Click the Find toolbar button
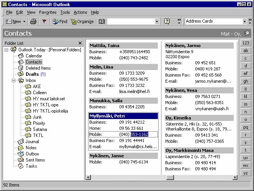Image resolution: width=254 pixels, height=191 pixels. coord(60,21)
